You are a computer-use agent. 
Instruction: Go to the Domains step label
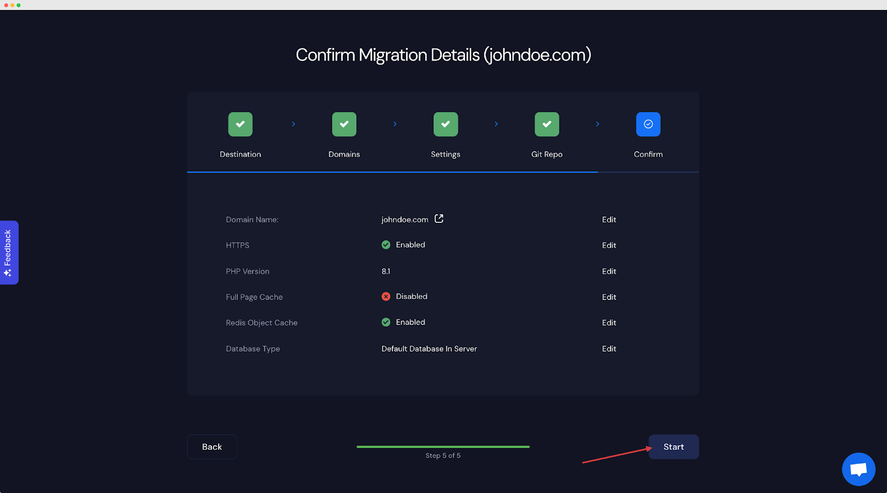(344, 154)
